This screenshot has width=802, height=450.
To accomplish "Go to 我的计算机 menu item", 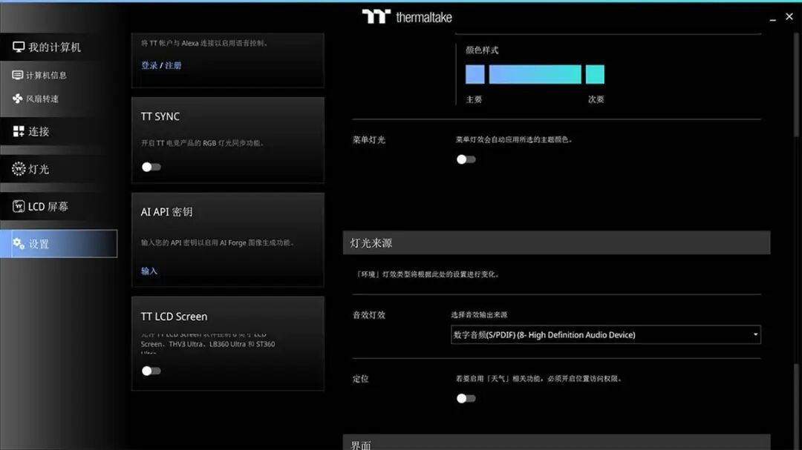I will click(x=59, y=47).
